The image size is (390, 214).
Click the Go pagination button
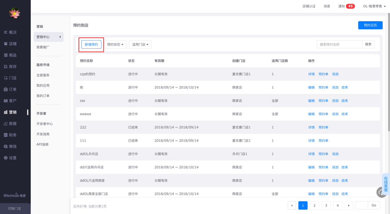point(374,205)
